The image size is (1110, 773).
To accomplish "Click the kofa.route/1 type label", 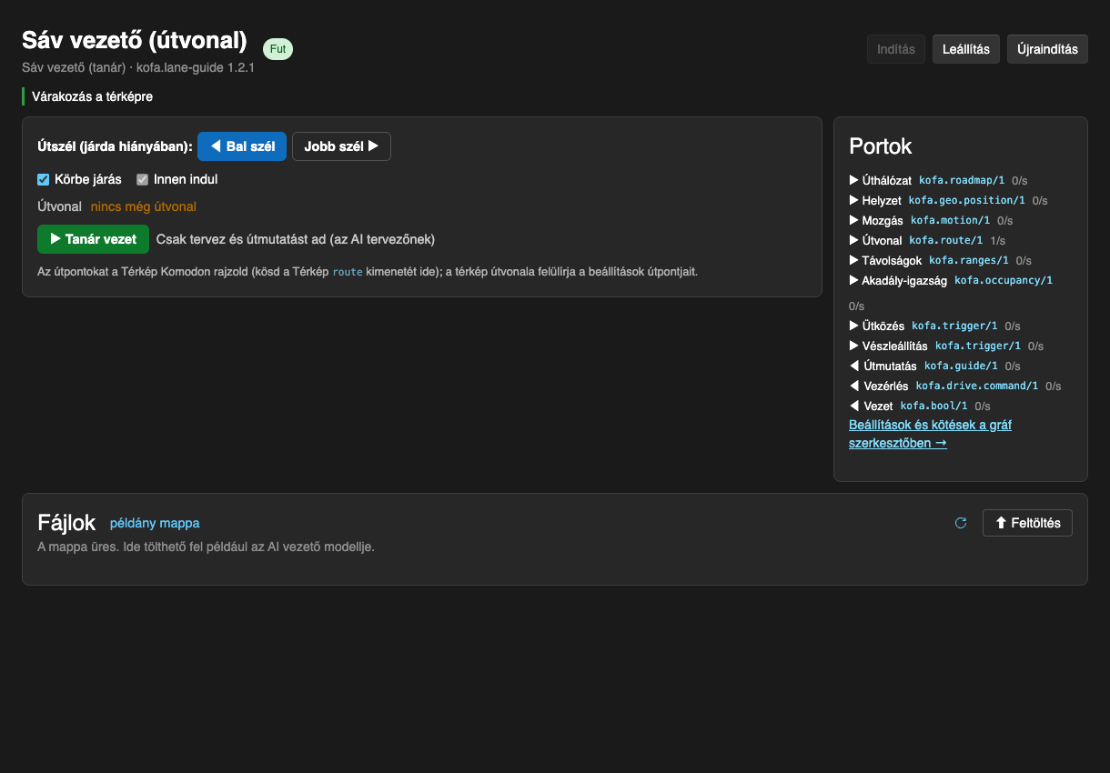I will point(946,241).
